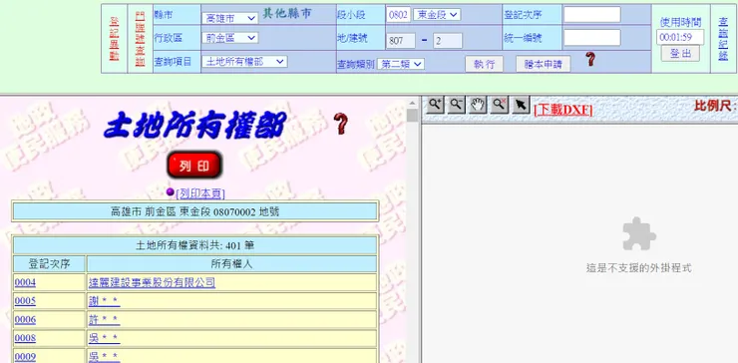Open registration order 0009 link

[x=25, y=357]
